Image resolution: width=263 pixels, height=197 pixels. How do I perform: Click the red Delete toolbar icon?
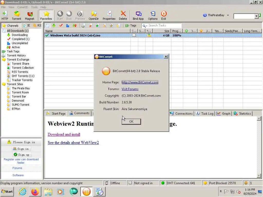click(x=123, y=15)
